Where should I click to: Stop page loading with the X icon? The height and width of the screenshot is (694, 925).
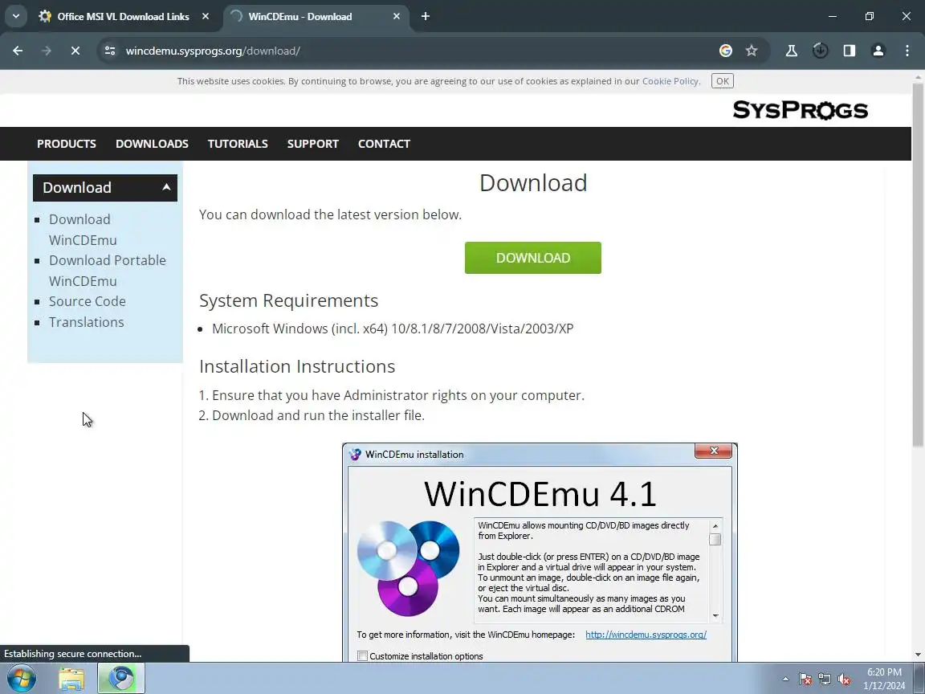[75, 51]
